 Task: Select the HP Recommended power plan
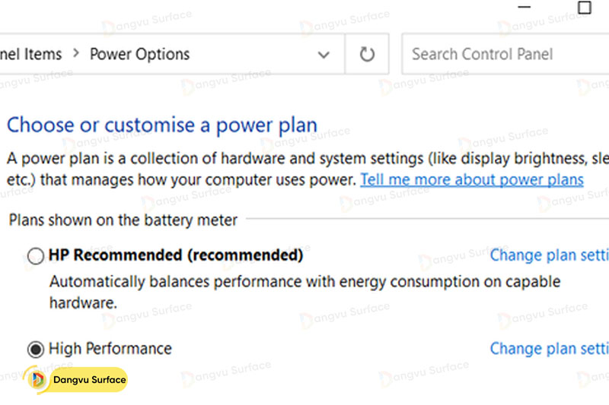[36, 256]
